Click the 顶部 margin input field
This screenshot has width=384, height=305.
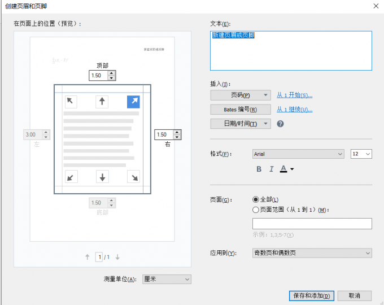pyautogui.click(x=98, y=76)
